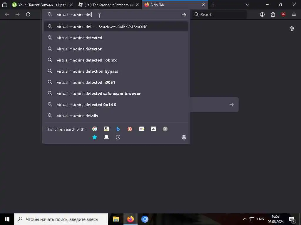Open the Extensions puzzle icon
The image size is (301, 225).
(273, 15)
